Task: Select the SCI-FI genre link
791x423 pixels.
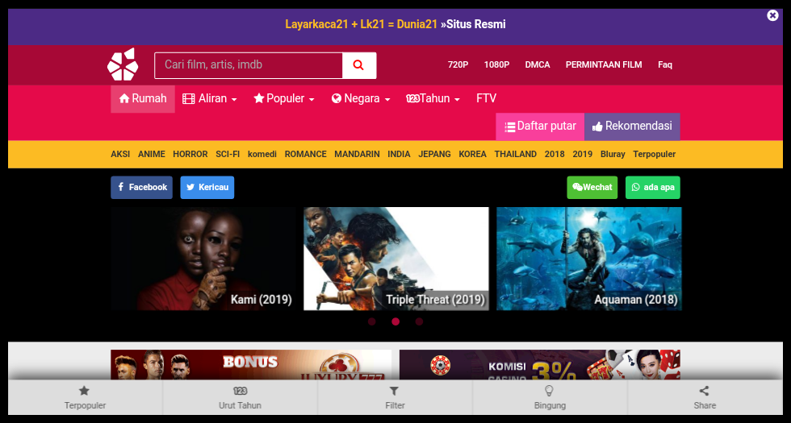Action: (x=228, y=154)
